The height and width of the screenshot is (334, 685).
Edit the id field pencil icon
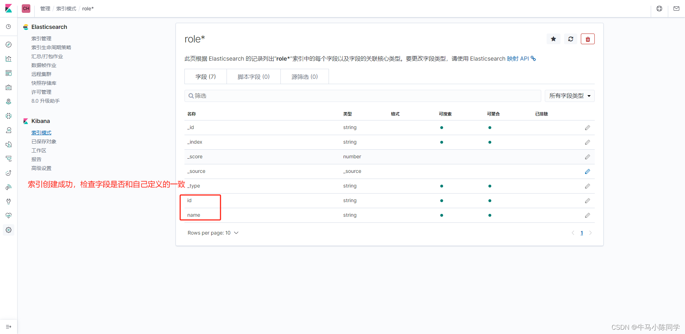click(587, 201)
